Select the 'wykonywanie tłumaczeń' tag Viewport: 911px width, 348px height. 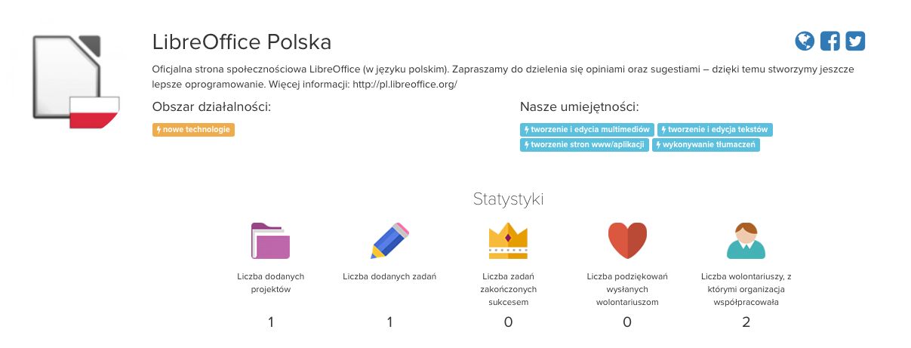(x=706, y=144)
